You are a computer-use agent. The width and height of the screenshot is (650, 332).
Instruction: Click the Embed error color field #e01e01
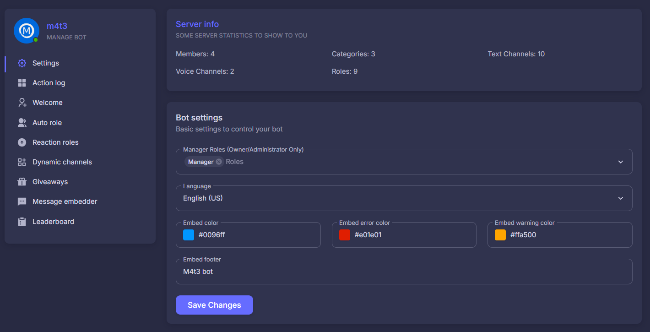(x=404, y=235)
